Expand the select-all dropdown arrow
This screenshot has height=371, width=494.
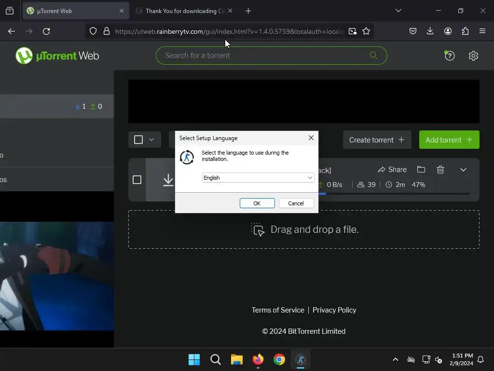[151, 140]
